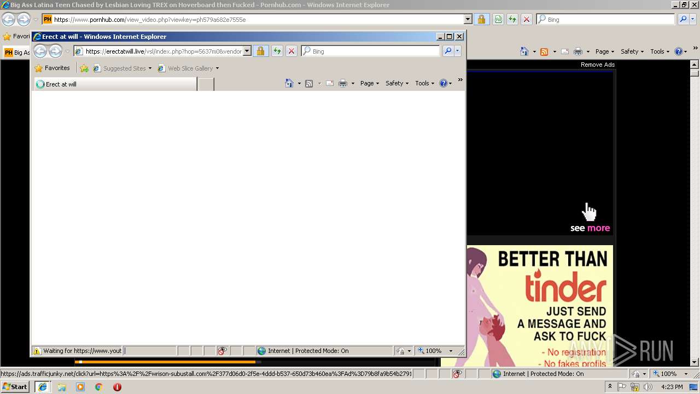Click the lock icon in the main window address bar
This screenshot has width=700, height=394.
481,19
